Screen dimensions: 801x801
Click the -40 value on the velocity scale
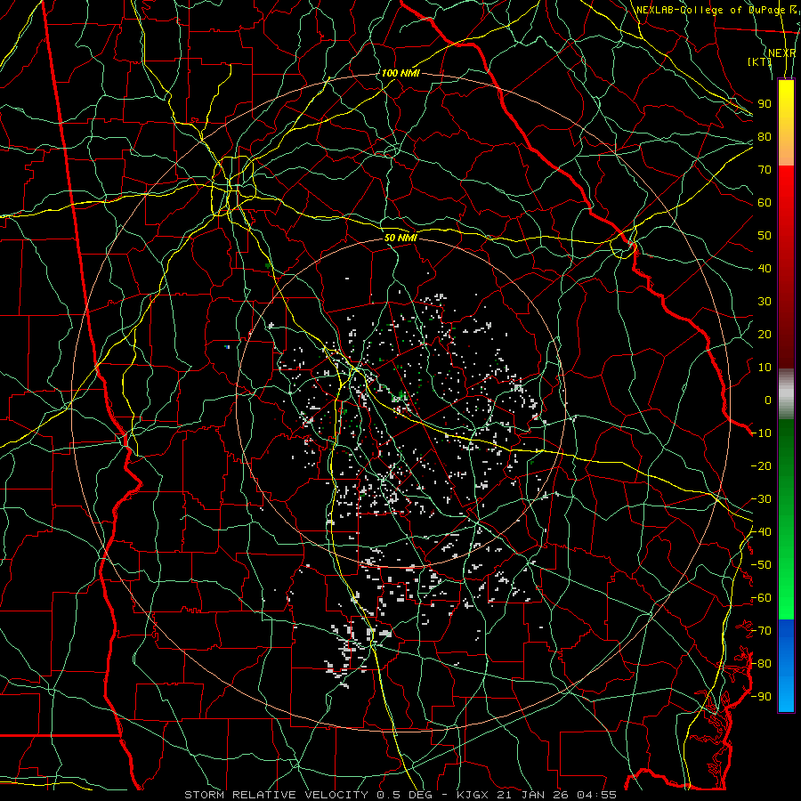click(x=761, y=532)
